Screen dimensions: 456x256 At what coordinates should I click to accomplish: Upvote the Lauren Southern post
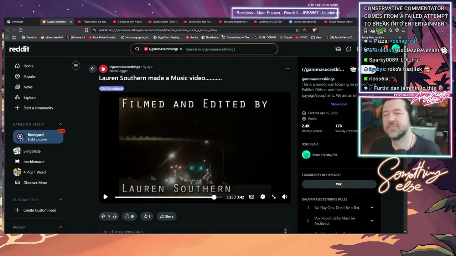[103, 216]
